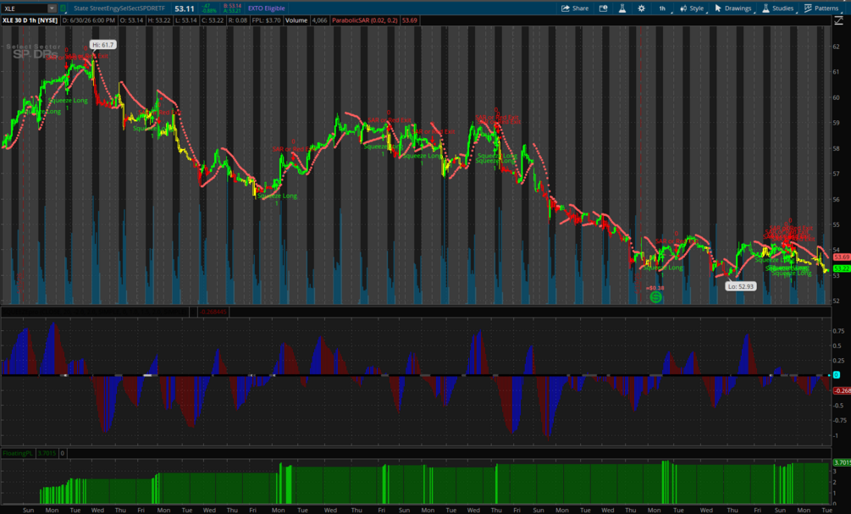851x514 pixels.
Task: Click the last price 53.11
Action: click(x=185, y=8)
